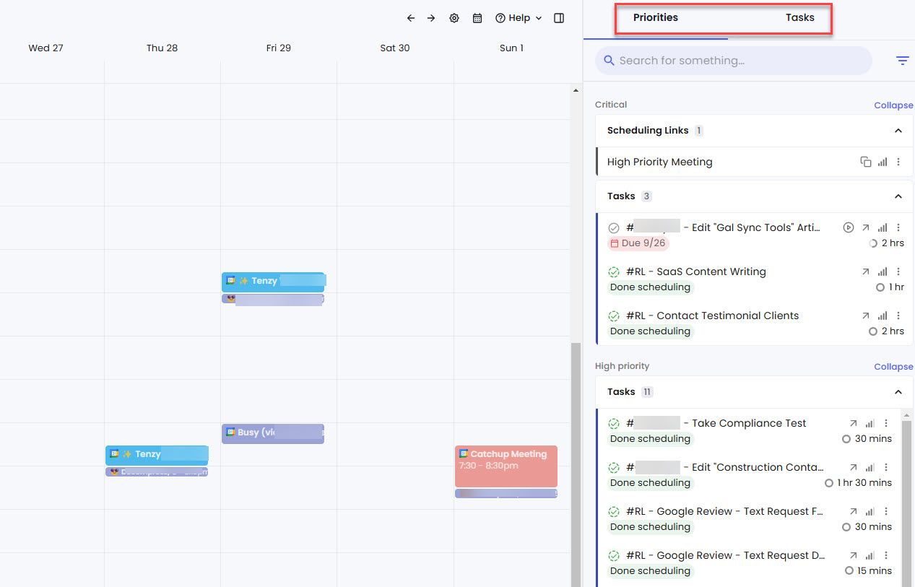The height and width of the screenshot is (587, 915).
Task: Click the external link arrow on Contact Testimonial Clients
Action: pos(865,316)
